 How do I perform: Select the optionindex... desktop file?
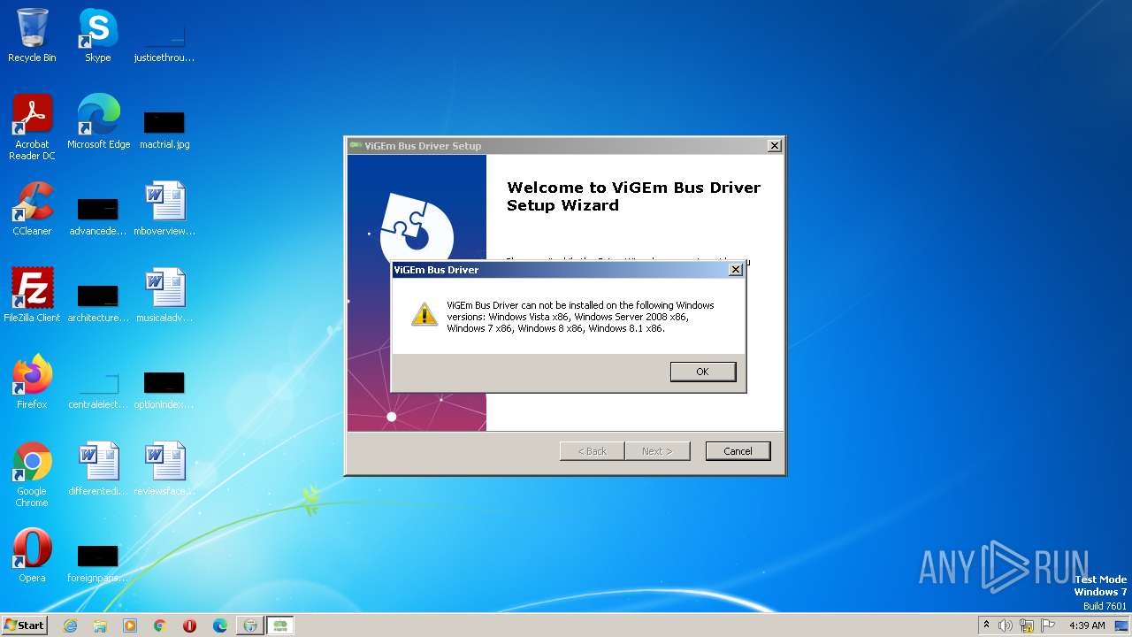tap(164, 389)
